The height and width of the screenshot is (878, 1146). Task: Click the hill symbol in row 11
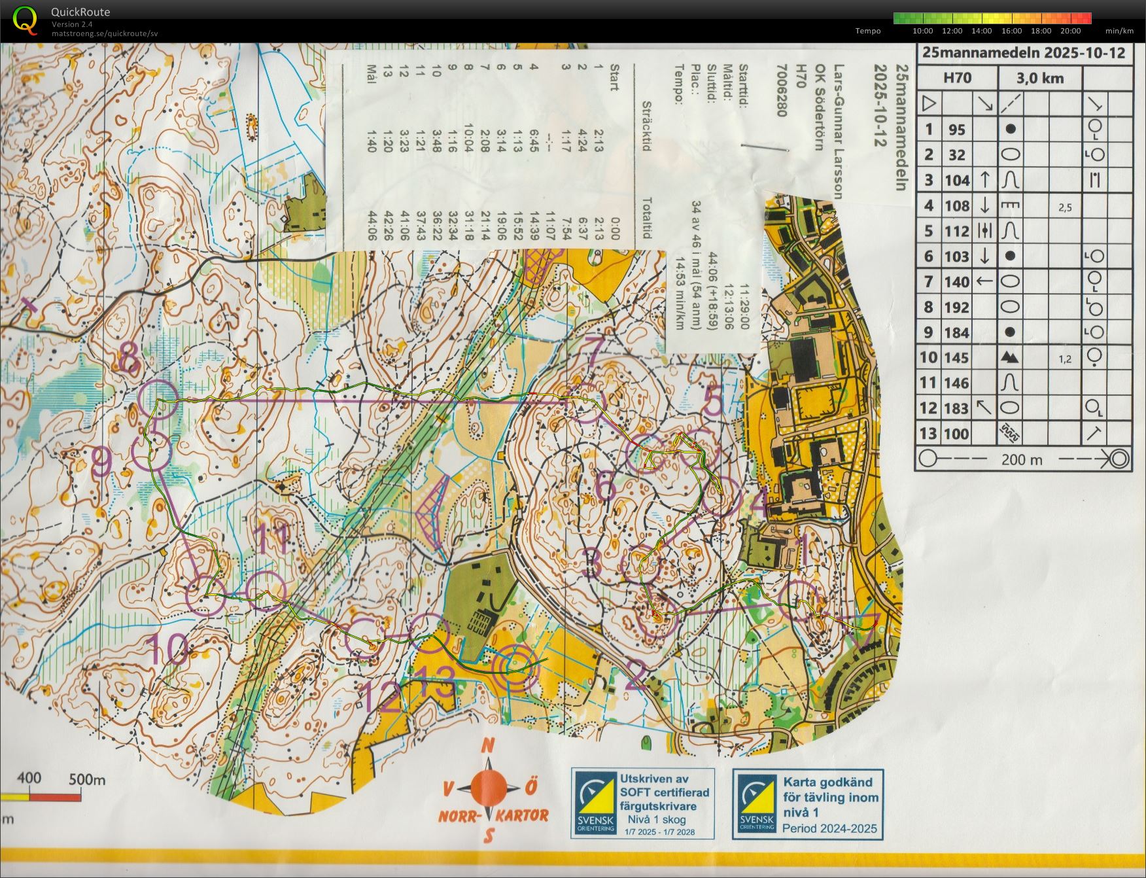pos(1010,382)
